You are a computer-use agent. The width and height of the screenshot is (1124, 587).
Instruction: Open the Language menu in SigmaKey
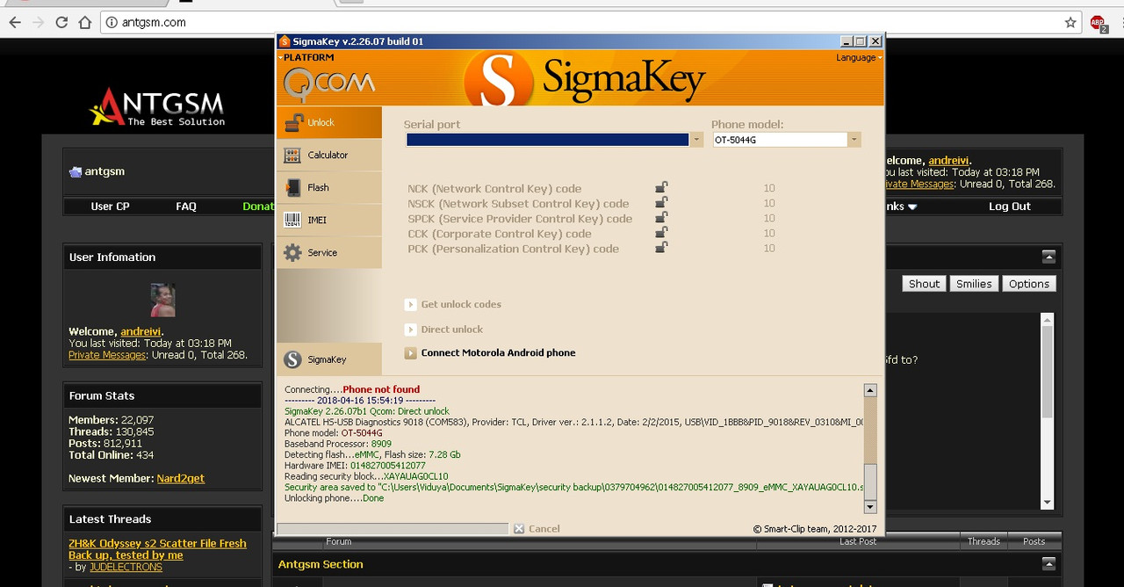tap(859, 57)
